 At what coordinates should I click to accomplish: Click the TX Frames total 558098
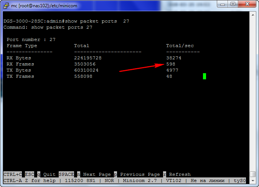(83, 76)
